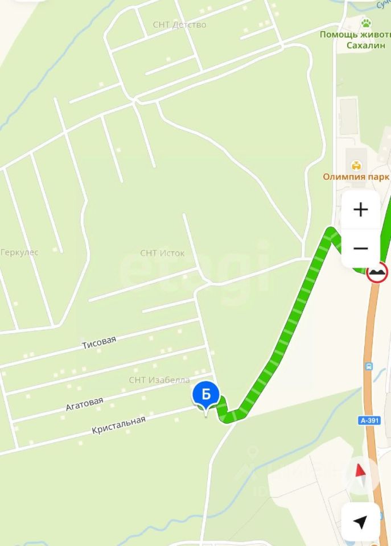
Task: Click the А-391 road shield
Action: 370,420
